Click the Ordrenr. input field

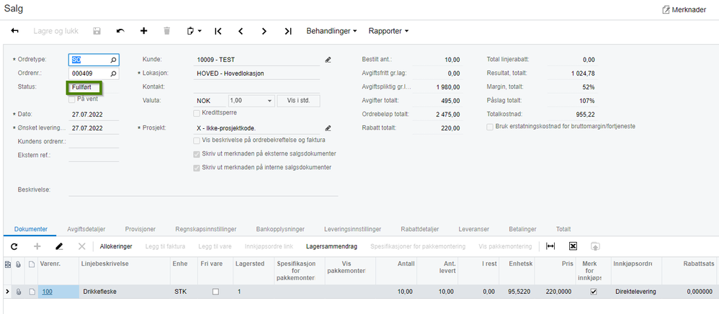tap(89, 73)
